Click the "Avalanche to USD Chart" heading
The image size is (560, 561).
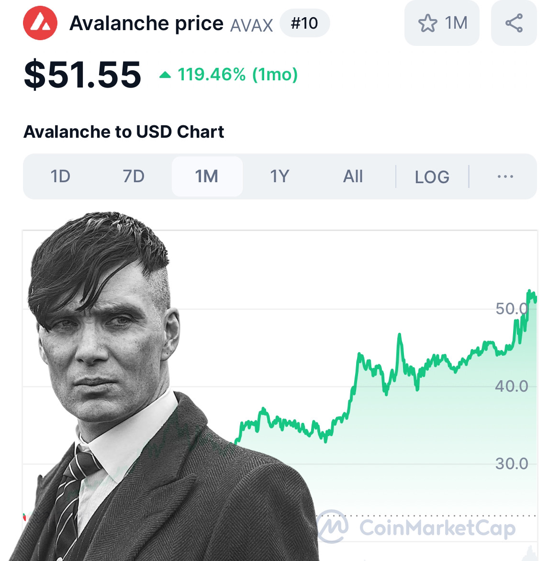[123, 132]
